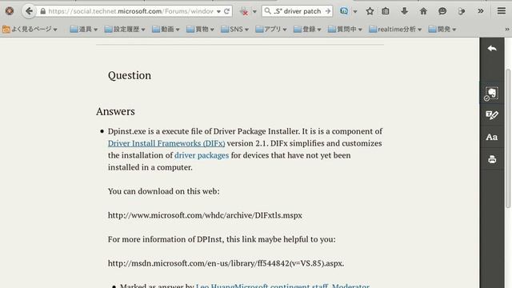The height and width of the screenshot is (288, 512).
Task: Click the annotate pencil icon in sidebar
Action: click(x=492, y=115)
